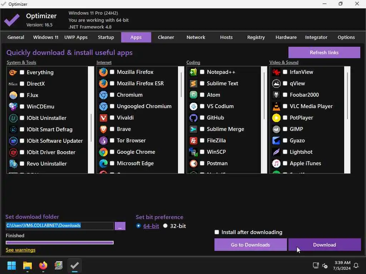The width and height of the screenshot is (366, 274).
Task: Click the Gyazo icon
Action: point(276,141)
